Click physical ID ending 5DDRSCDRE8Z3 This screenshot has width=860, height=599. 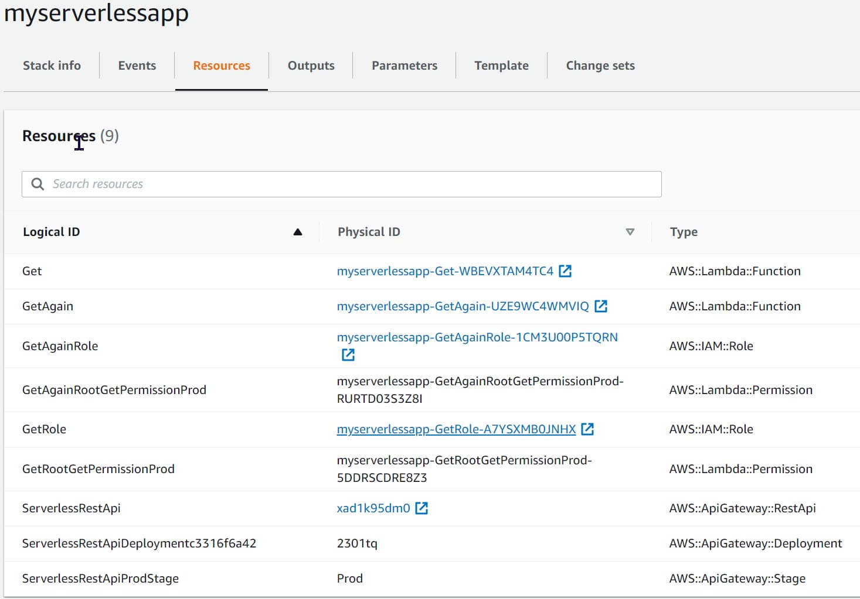click(464, 469)
